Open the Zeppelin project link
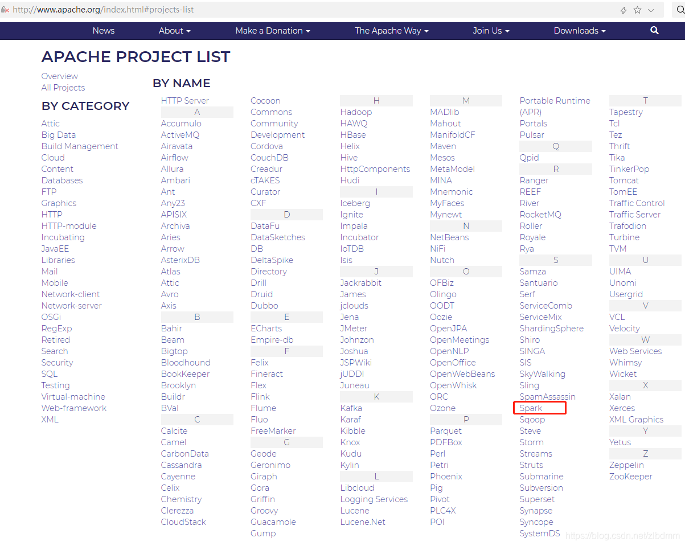 pos(626,465)
